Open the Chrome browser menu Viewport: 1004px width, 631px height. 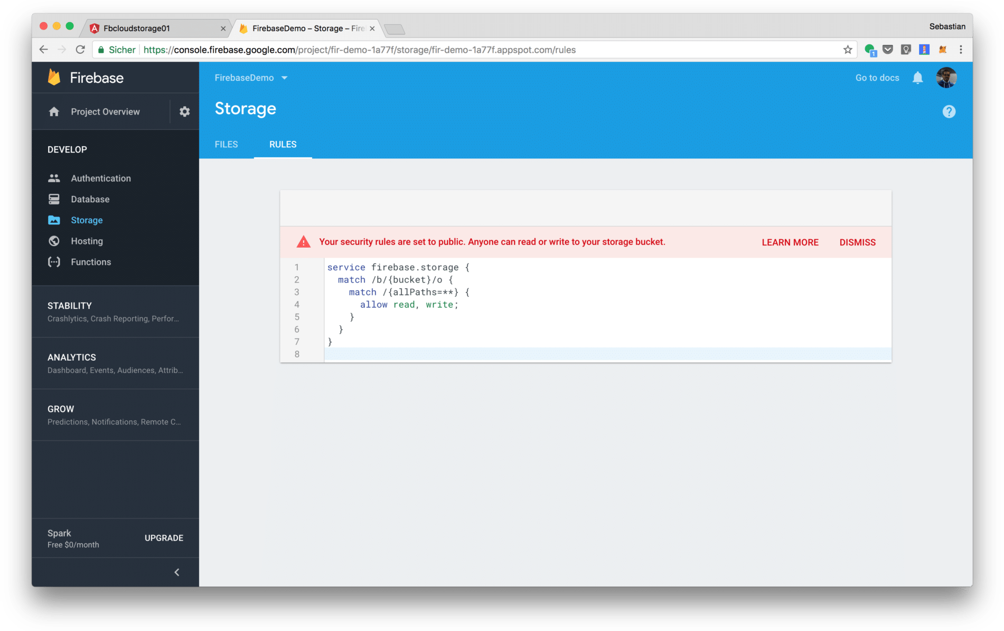pyautogui.click(x=961, y=49)
